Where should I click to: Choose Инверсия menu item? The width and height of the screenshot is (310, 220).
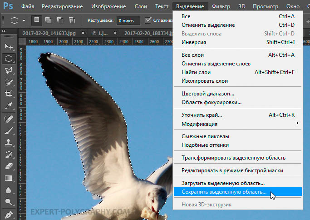(x=238, y=42)
